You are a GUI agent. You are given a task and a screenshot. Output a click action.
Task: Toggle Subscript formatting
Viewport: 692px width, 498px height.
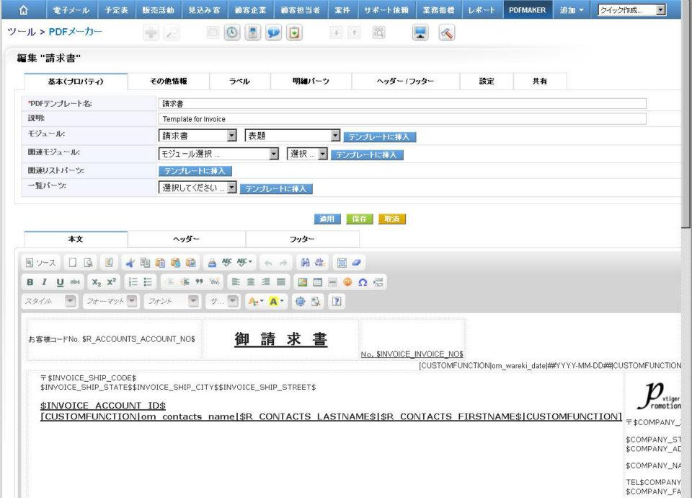pos(96,282)
